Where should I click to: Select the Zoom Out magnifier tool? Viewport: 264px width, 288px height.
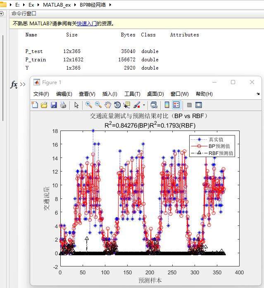pyautogui.click(x=98, y=105)
